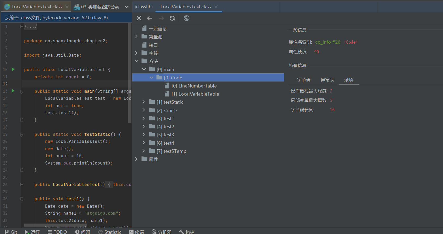
Task: Open the 问题 tool window
Action: (x=82, y=232)
